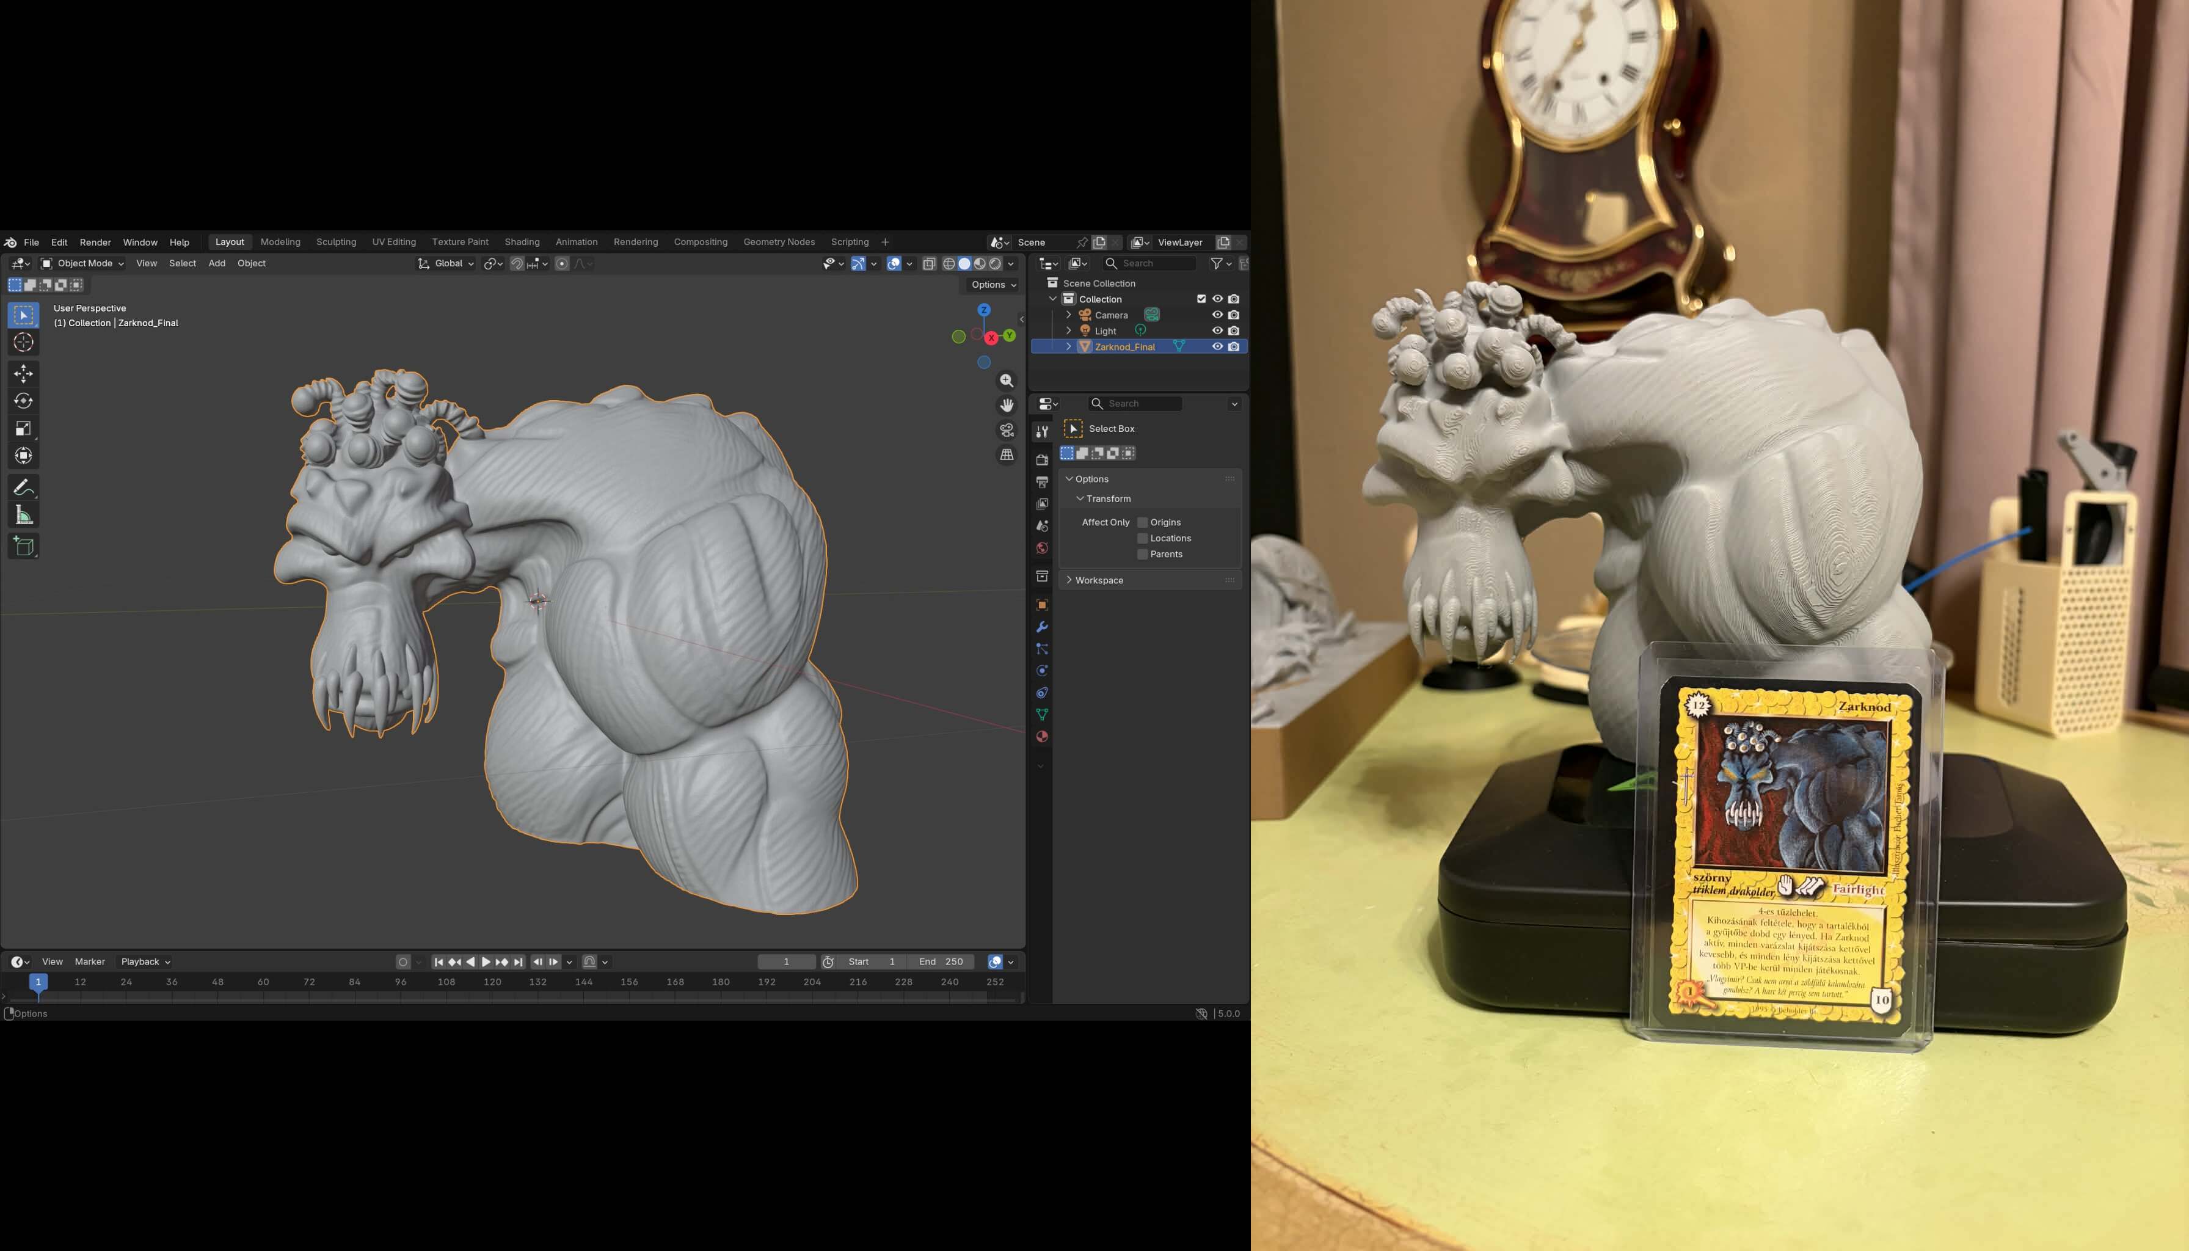
Task: Toggle camera view in viewport
Action: click(x=1007, y=429)
